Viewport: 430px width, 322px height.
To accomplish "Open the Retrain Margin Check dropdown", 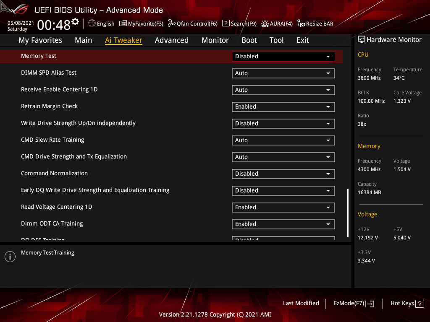I will pos(283,107).
